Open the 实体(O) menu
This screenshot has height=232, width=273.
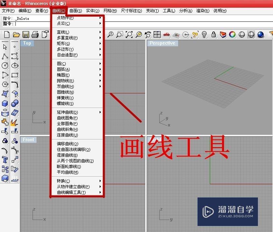click(x=93, y=11)
